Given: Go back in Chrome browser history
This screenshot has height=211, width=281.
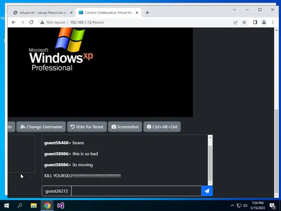Looking at the screenshot, I should [14, 22].
